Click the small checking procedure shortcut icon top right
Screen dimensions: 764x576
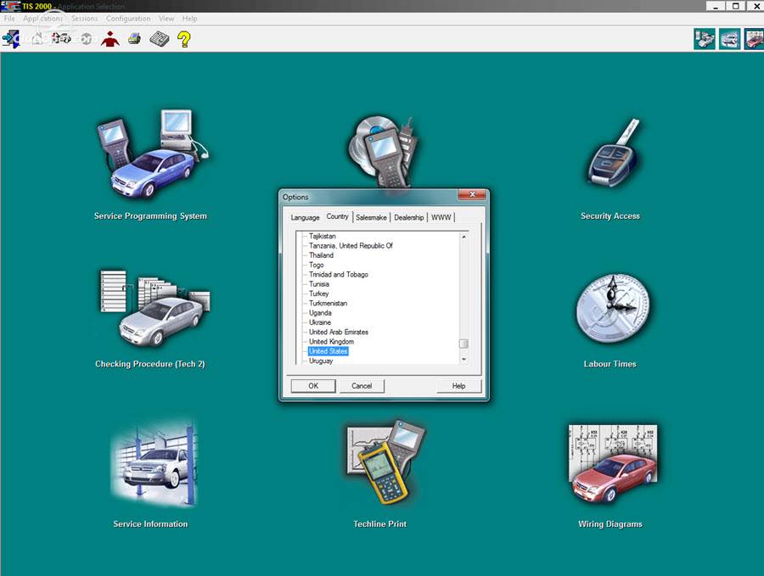pyautogui.click(x=705, y=39)
